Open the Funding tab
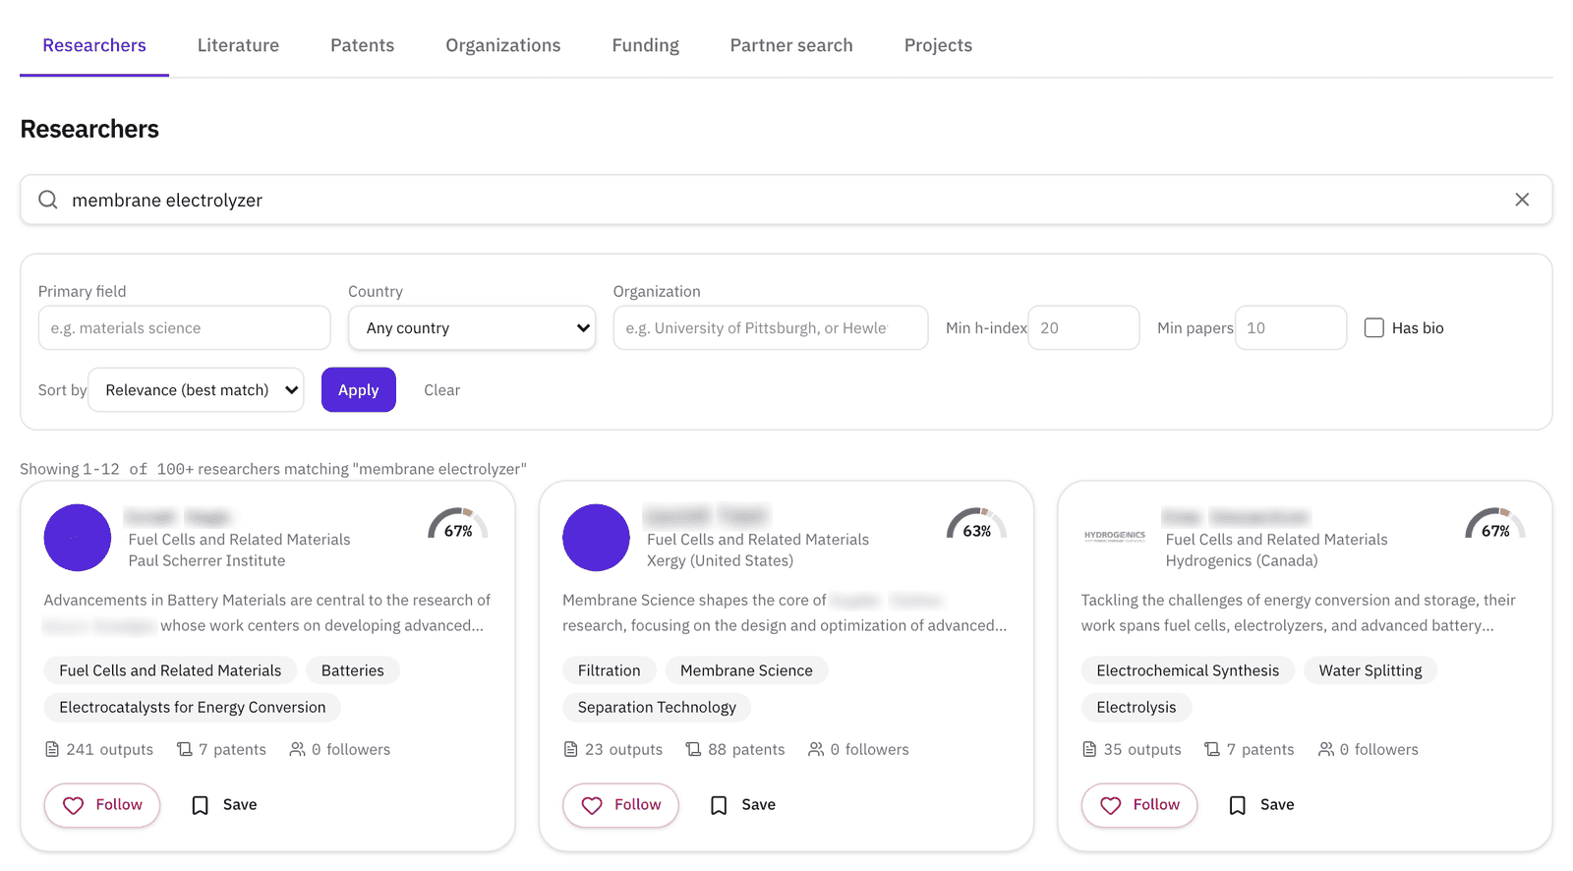1573x871 pixels. tap(645, 45)
